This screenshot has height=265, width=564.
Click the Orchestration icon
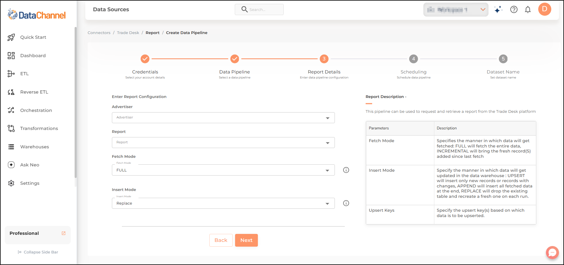(x=11, y=110)
